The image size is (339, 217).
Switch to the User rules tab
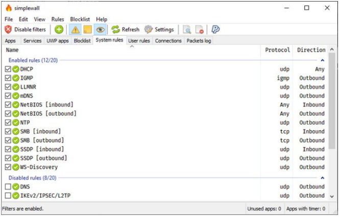tap(139, 41)
